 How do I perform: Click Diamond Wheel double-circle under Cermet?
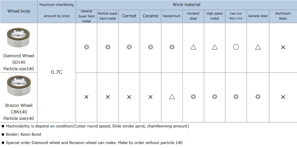129,47
